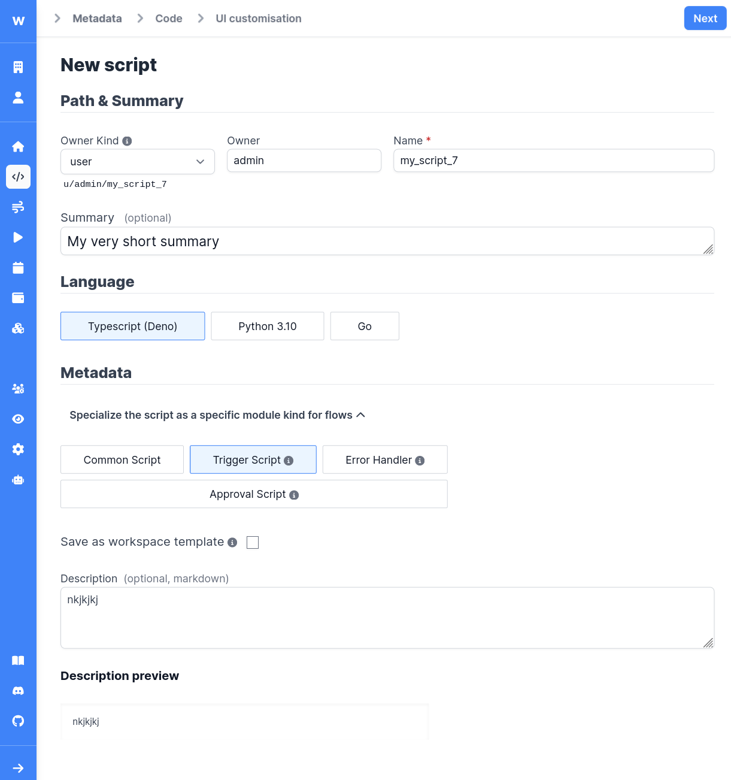731x780 pixels.
Task: Open the Discord icon link
Action: click(18, 691)
